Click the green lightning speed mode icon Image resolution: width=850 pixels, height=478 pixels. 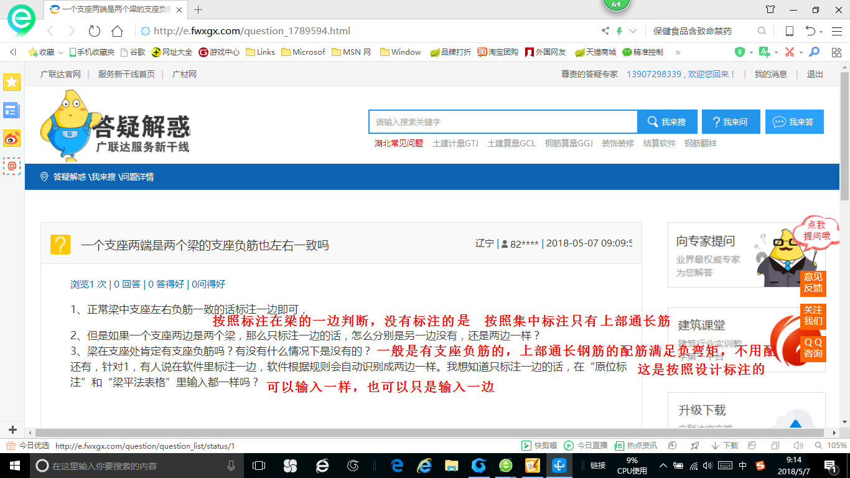pos(620,31)
